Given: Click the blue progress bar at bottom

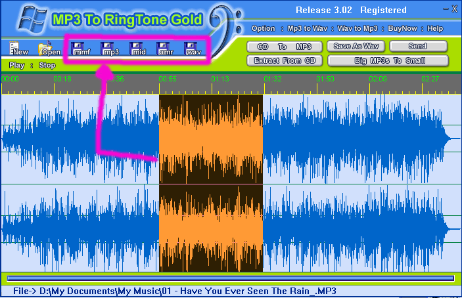Looking at the screenshot, I should pyautogui.click(x=231, y=278).
